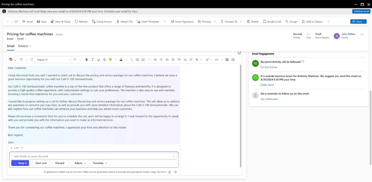Open the Related tab
The width and height of the screenshot is (372, 182).
click(x=25, y=46)
